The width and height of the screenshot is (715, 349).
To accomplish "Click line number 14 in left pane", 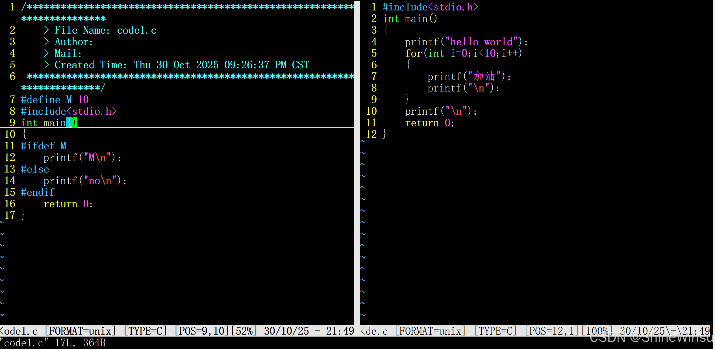I will (x=10, y=181).
